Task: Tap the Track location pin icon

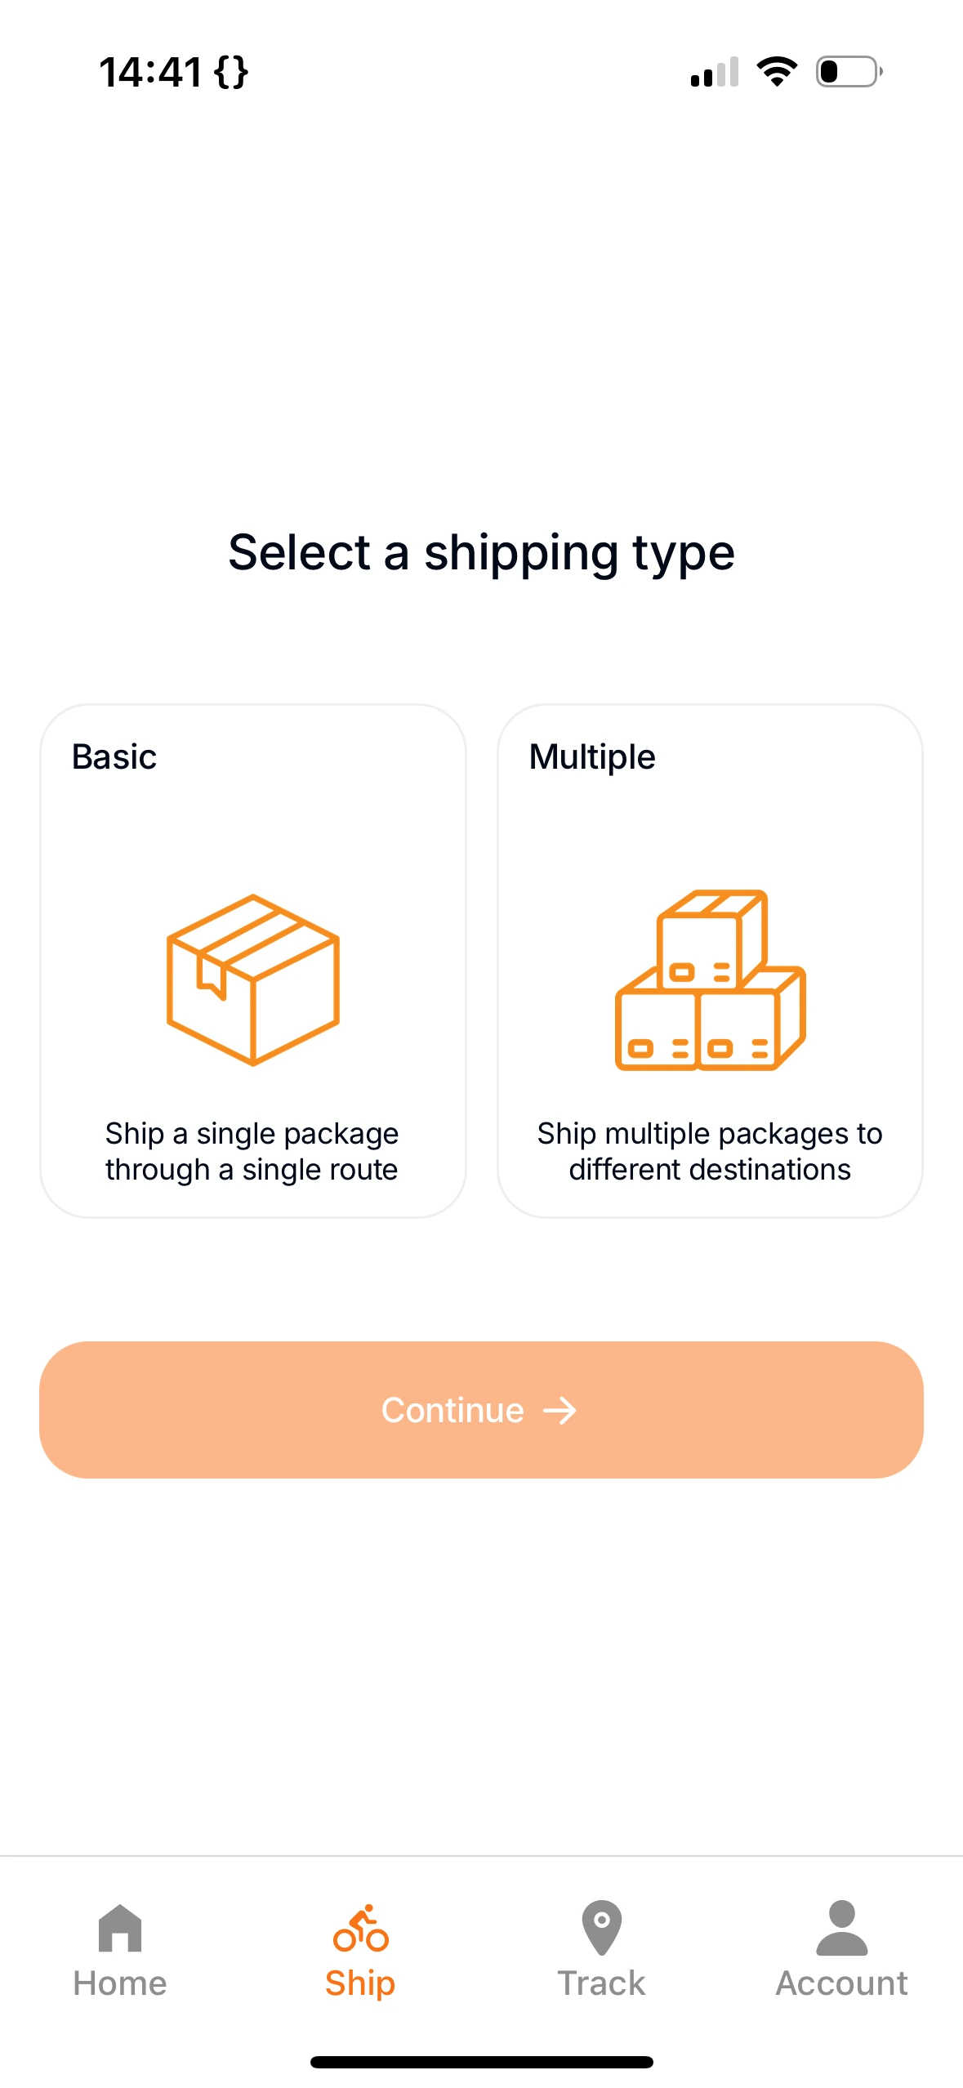Action: pyautogui.click(x=601, y=1928)
